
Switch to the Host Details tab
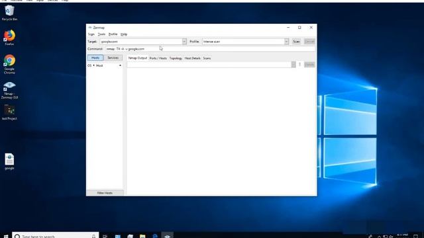point(193,58)
